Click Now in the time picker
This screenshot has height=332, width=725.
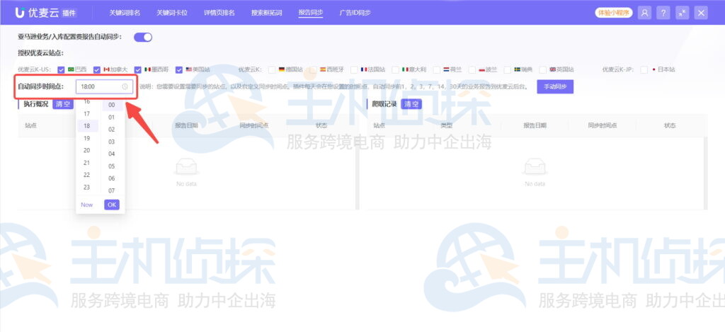tap(87, 205)
